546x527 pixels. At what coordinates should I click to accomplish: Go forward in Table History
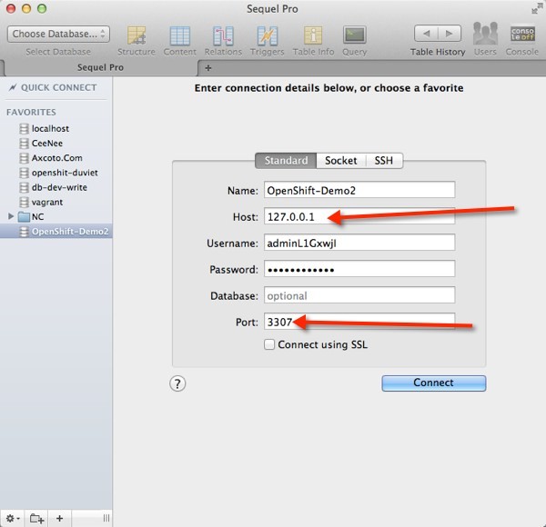(x=450, y=34)
